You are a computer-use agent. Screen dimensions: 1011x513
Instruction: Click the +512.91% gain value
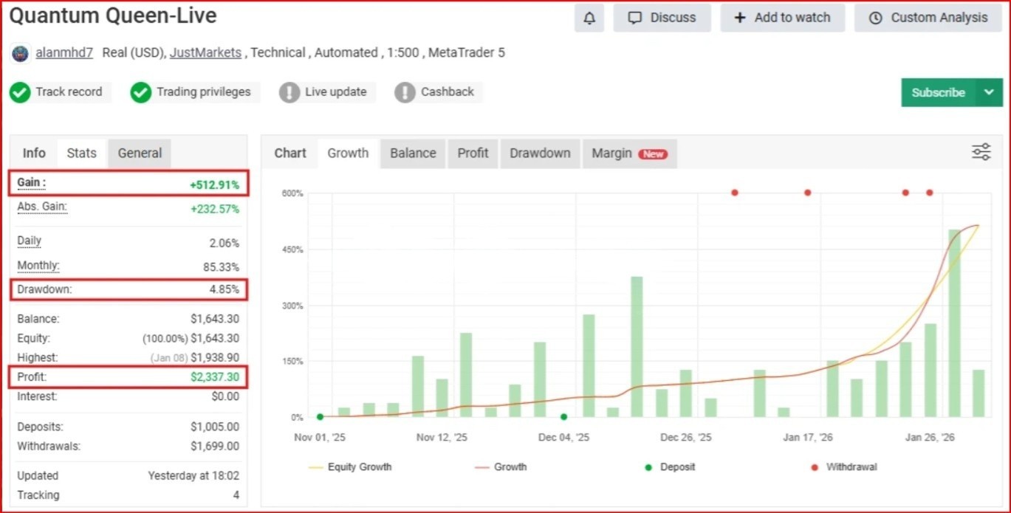pos(214,185)
